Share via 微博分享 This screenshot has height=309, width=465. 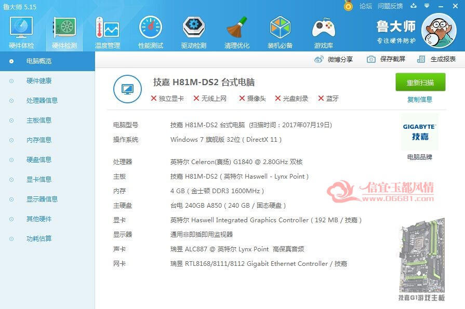334,59
